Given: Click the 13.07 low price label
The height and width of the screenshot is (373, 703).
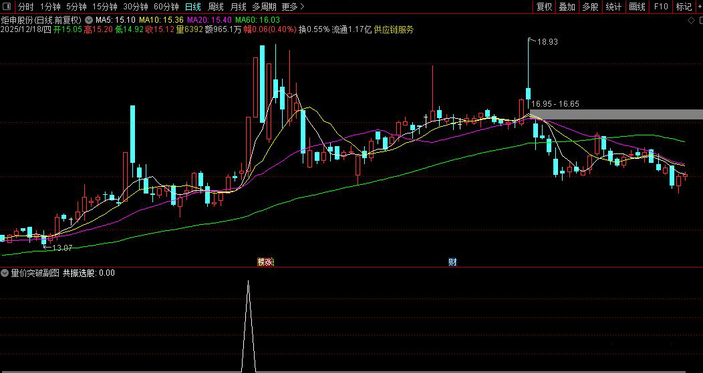Looking at the screenshot, I should click(x=62, y=248).
